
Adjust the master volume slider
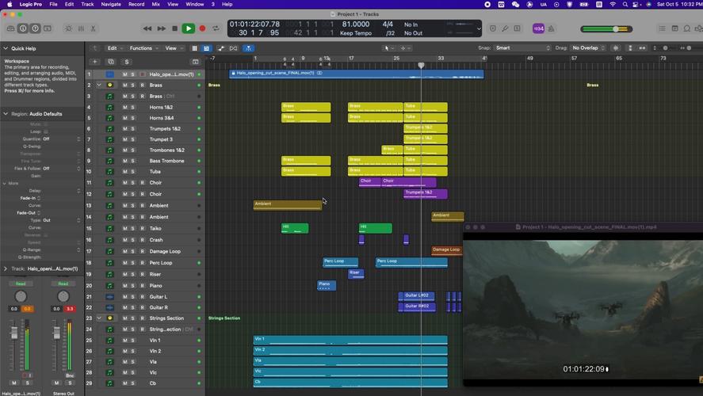(615, 29)
